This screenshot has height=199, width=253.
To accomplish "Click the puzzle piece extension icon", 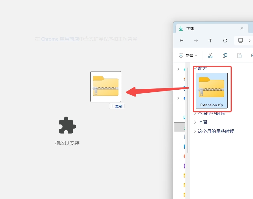I will click(x=67, y=125).
